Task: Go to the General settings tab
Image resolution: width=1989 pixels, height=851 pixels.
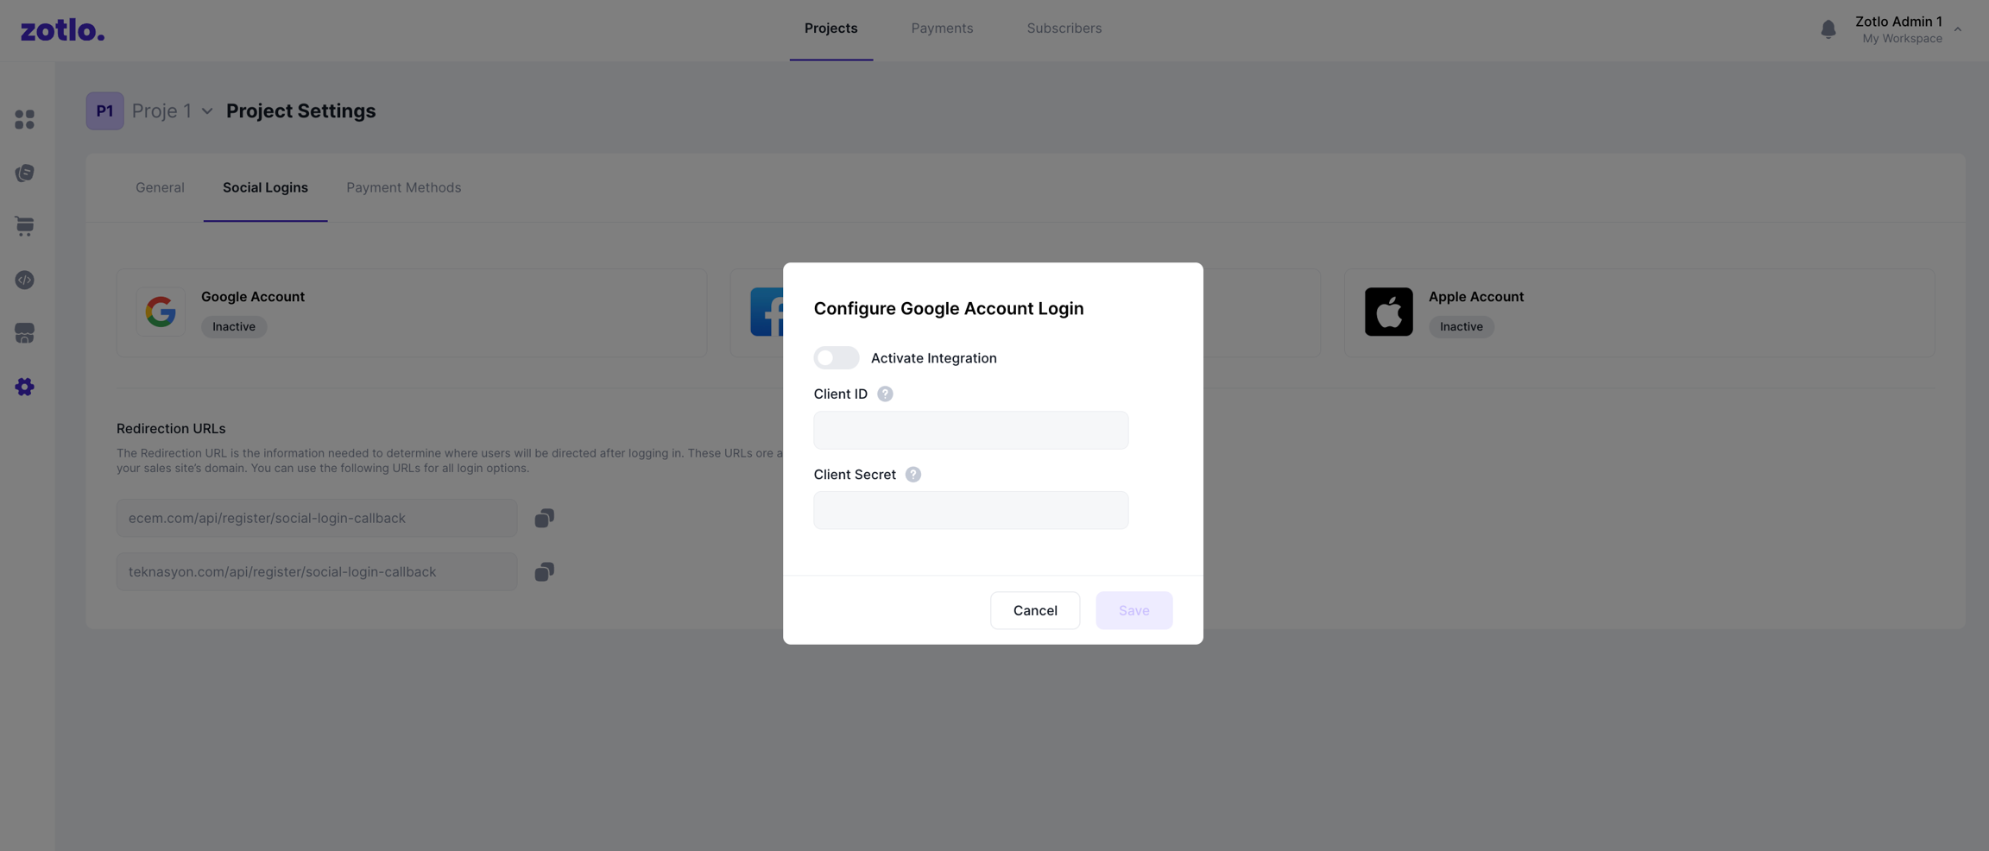Action: (160, 187)
